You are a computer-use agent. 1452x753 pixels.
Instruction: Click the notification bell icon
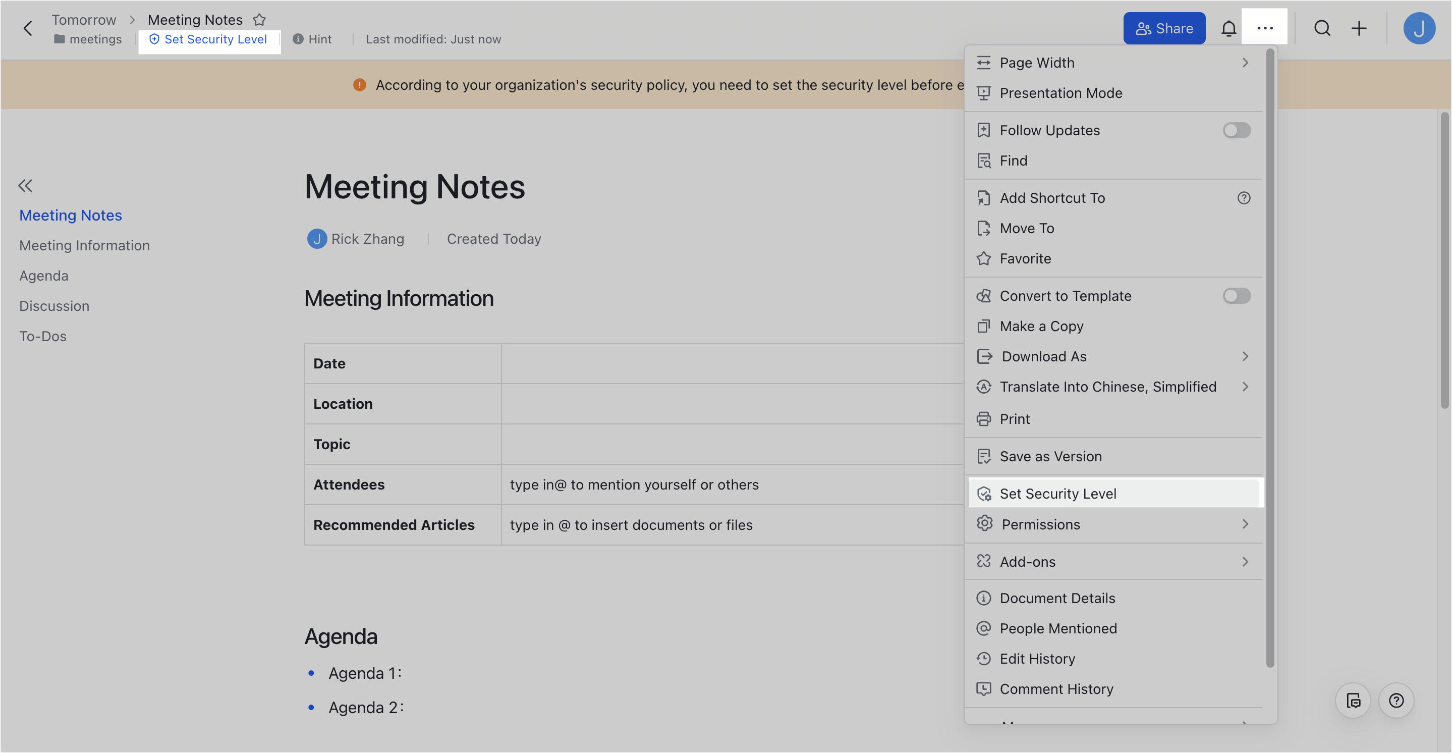pyautogui.click(x=1229, y=28)
